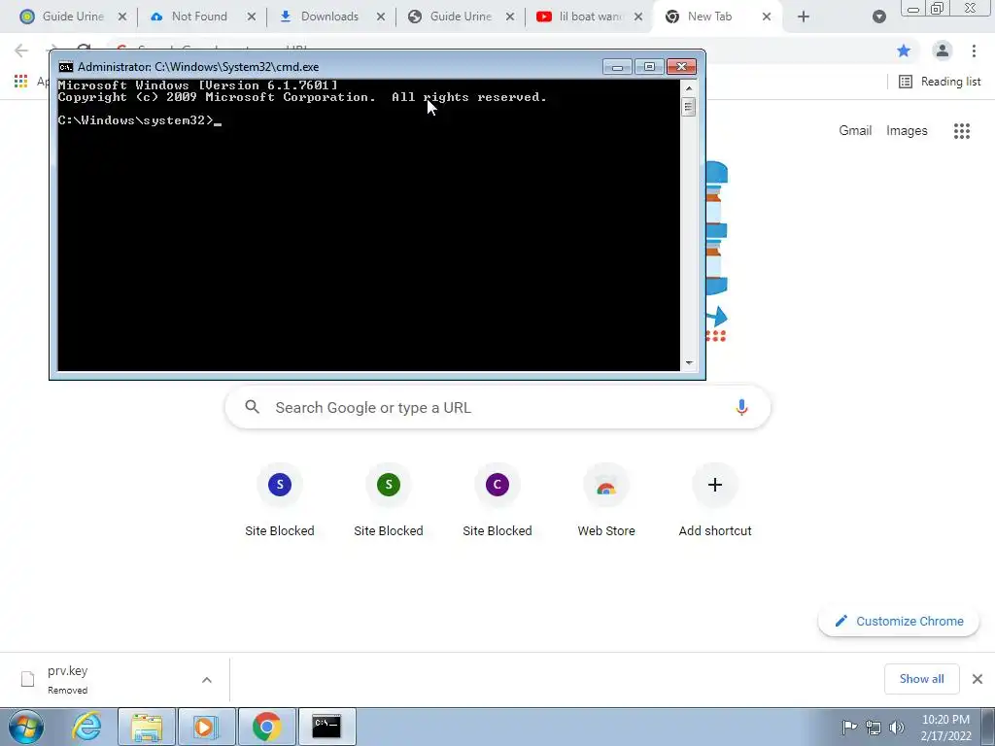Click Show all downloads
Screen dimensions: 995x746
tap(921, 679)
